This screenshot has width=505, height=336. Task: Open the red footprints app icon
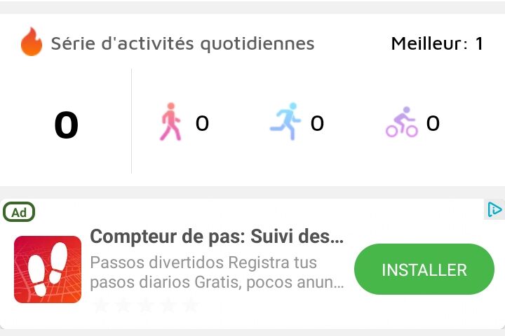[48, 269]
